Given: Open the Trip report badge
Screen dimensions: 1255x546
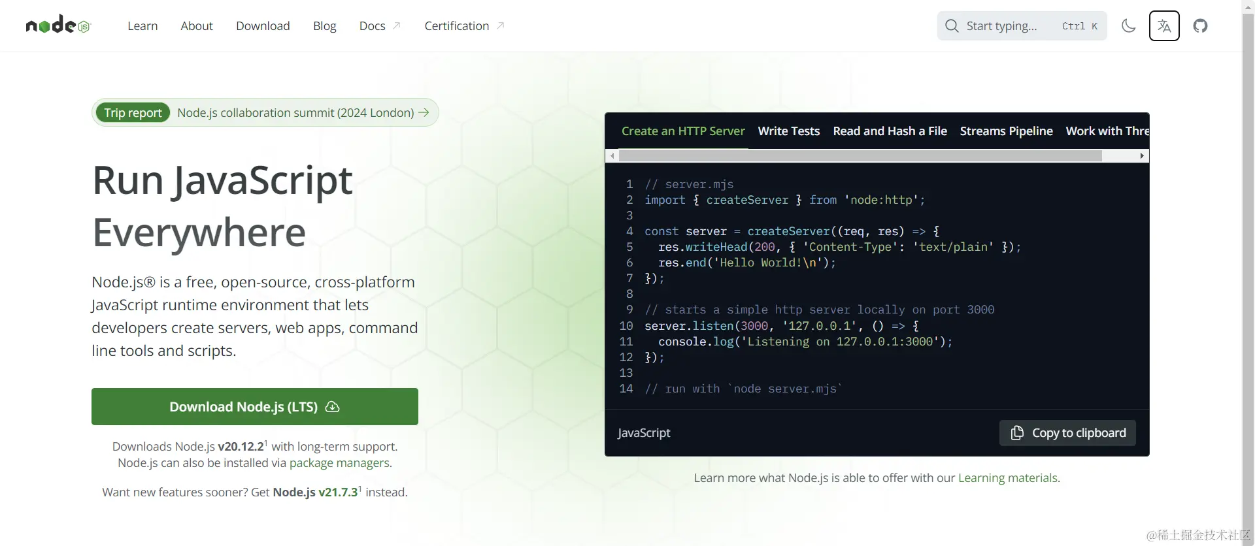Looking at the screenshot, I should [x=133, y=112].
